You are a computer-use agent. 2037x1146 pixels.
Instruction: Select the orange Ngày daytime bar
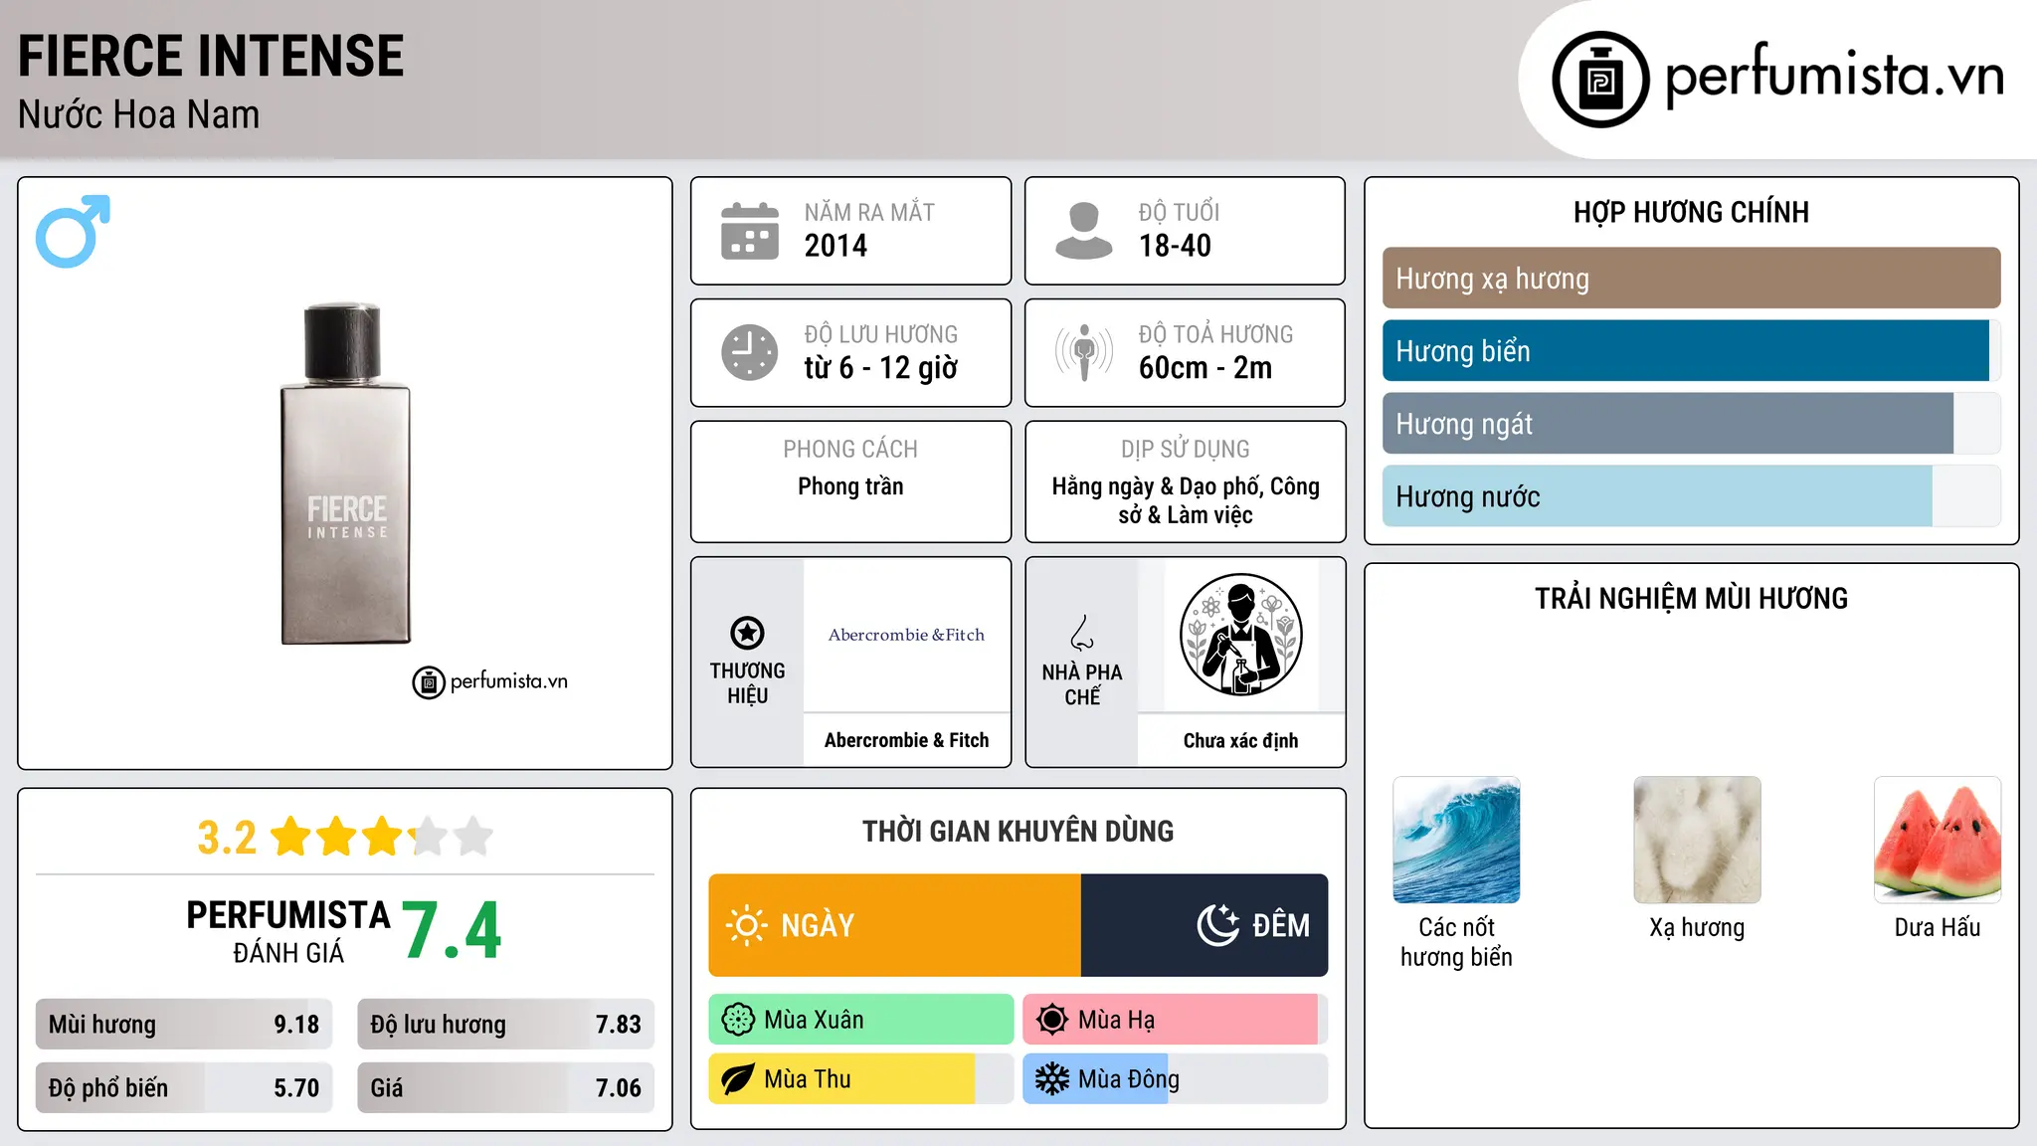(895, 925)
